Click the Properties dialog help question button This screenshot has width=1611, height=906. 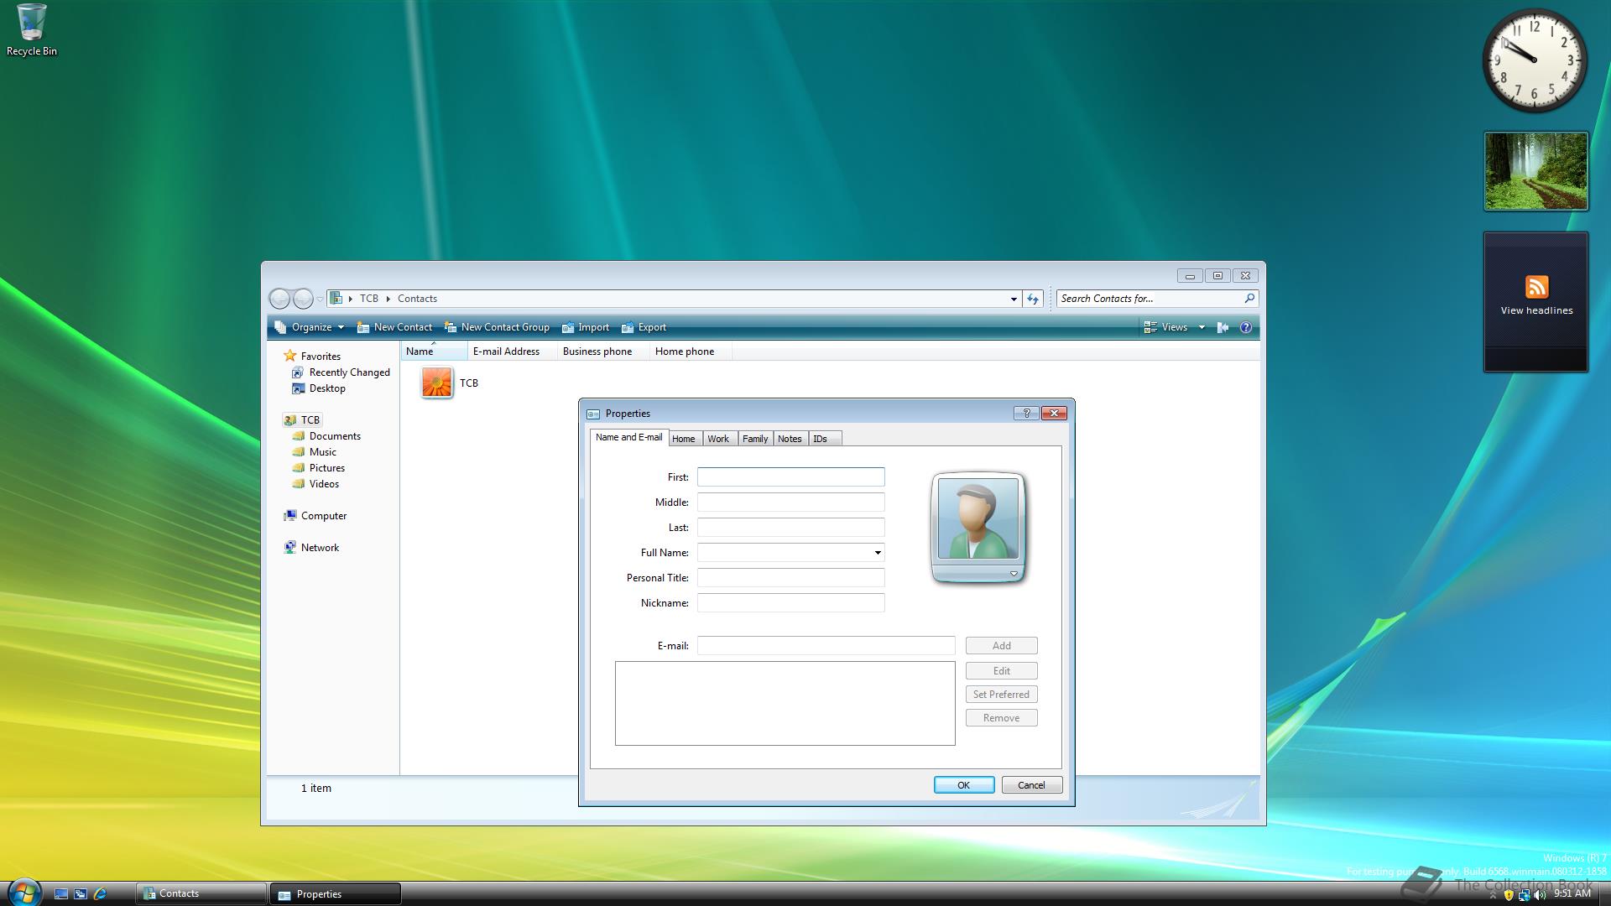tap(1026, 413)
